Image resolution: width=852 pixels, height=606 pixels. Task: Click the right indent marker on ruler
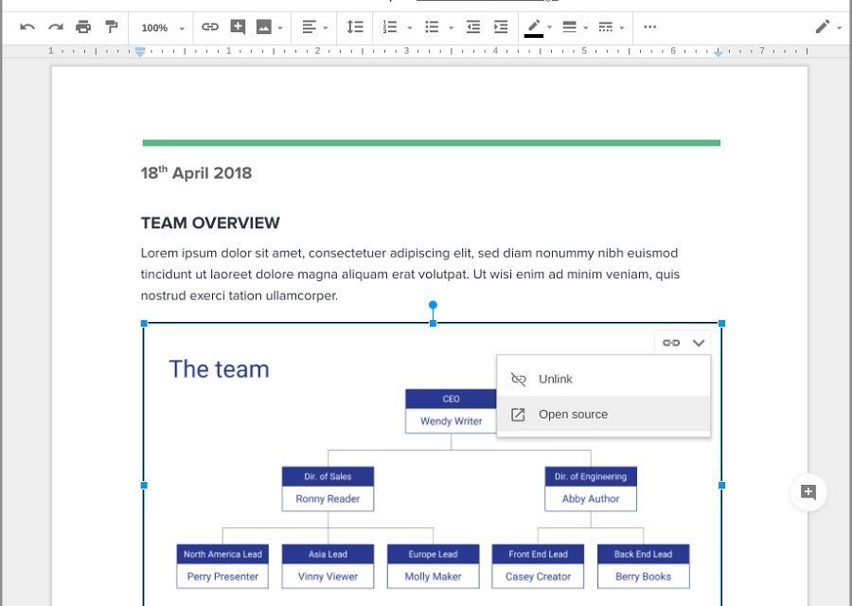point(719,53)
